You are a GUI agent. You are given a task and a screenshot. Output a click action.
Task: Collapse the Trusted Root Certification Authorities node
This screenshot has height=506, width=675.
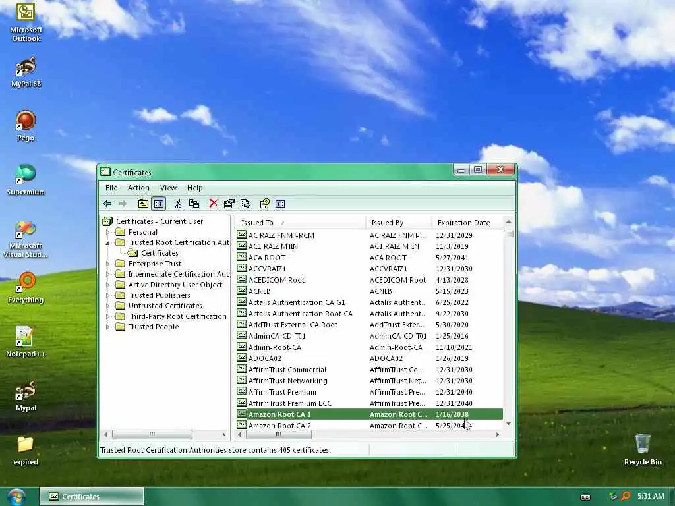[107, 242]
